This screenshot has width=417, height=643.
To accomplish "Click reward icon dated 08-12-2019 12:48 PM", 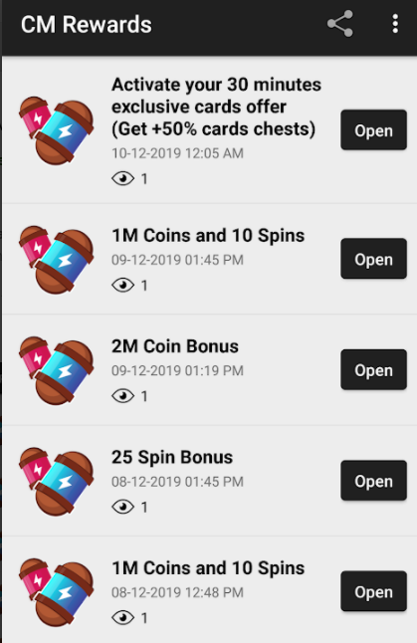I will point(56,592).
